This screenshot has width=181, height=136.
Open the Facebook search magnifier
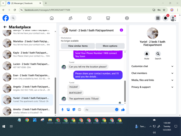pos(13,18)
